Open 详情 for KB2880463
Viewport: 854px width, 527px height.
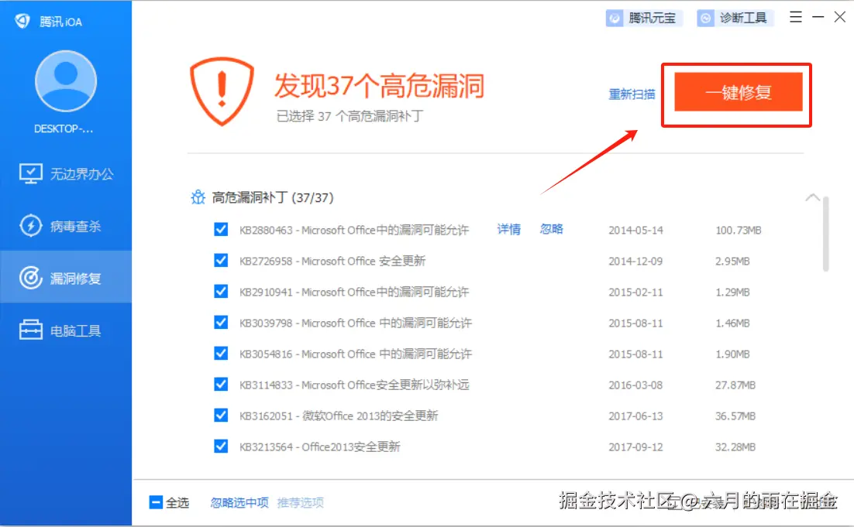tap(508, 230)
